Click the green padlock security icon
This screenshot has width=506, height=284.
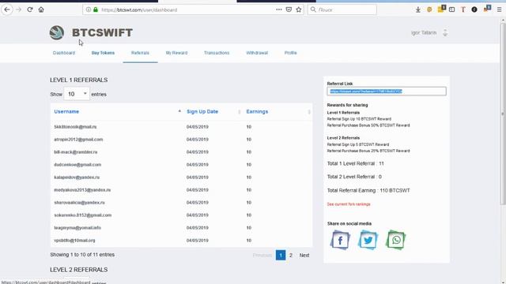pos(96,9)
